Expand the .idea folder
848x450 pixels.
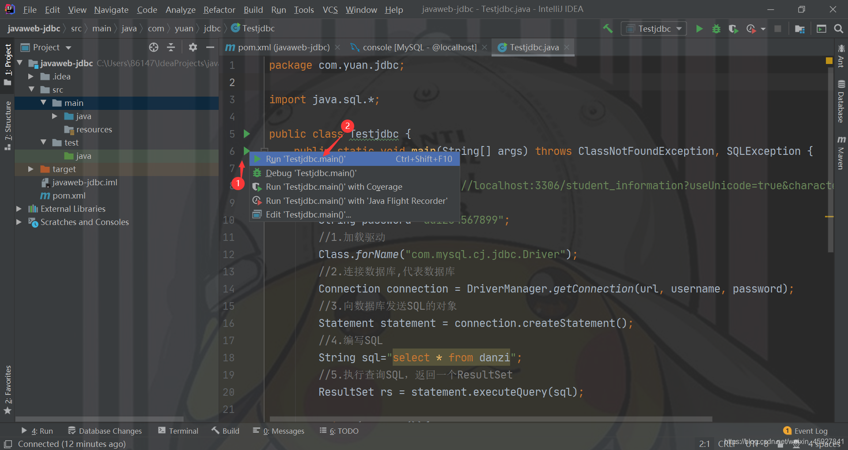coord(31,76)
